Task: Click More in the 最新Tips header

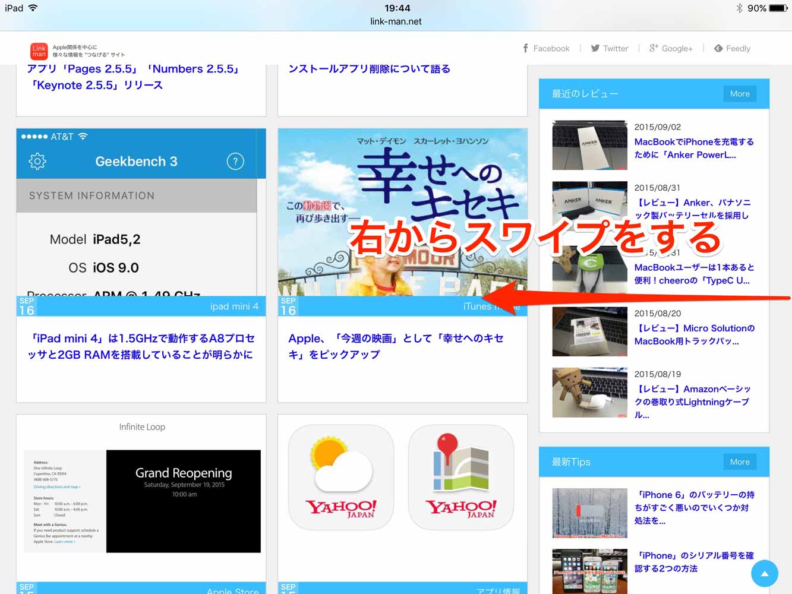Action: (740, 462)
